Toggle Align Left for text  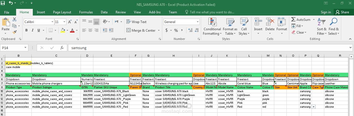coord(84,30)
